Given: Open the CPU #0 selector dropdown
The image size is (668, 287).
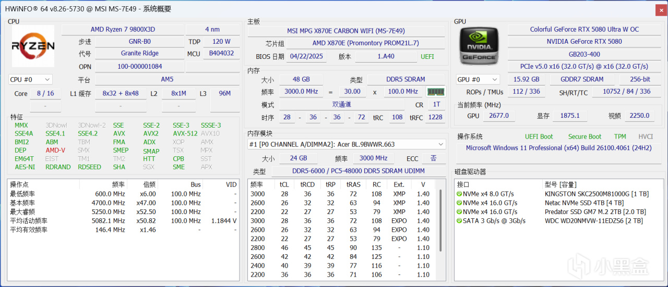Looking at the screenshot, I should [x=30, y=80].
